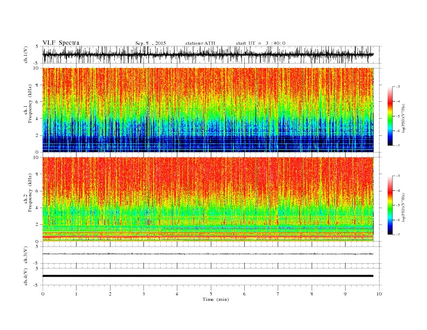Click tick label "10" on the time axis

(379, 294)
